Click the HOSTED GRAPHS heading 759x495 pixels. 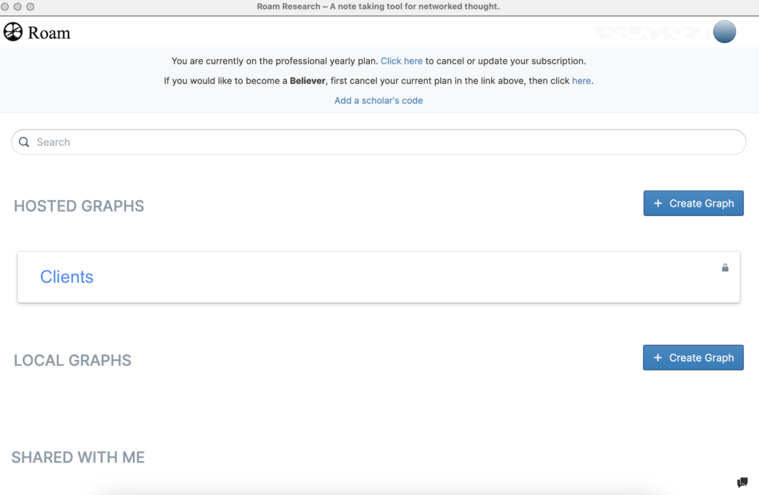pos(79,206)
